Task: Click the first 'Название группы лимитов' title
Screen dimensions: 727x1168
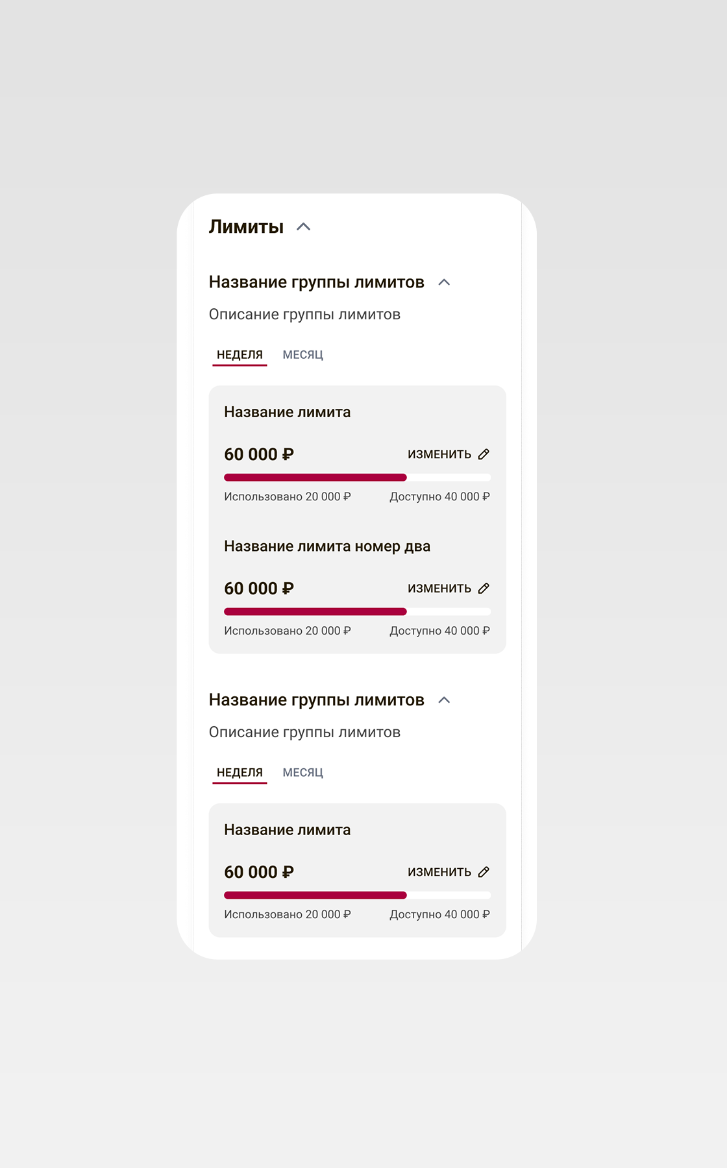Action: [316, 282]
